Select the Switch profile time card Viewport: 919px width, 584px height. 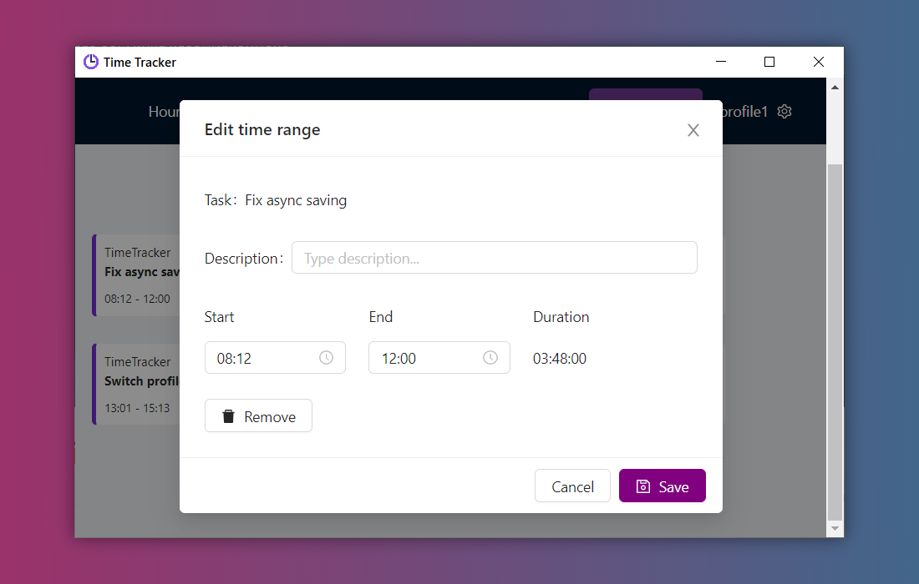coord(136,384)
